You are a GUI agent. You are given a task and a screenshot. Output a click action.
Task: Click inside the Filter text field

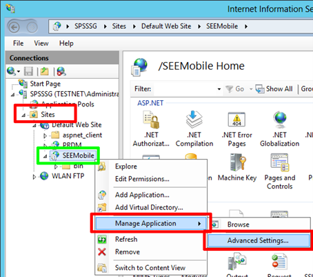[x=185, y=89]
